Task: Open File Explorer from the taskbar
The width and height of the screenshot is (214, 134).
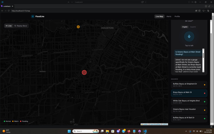Action: click(x=108, y=131)
